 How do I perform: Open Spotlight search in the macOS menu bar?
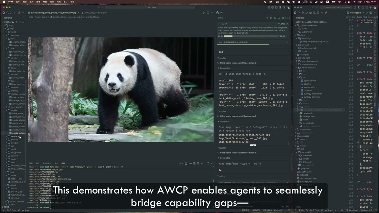pyautogui.click(x=344, y=2)
